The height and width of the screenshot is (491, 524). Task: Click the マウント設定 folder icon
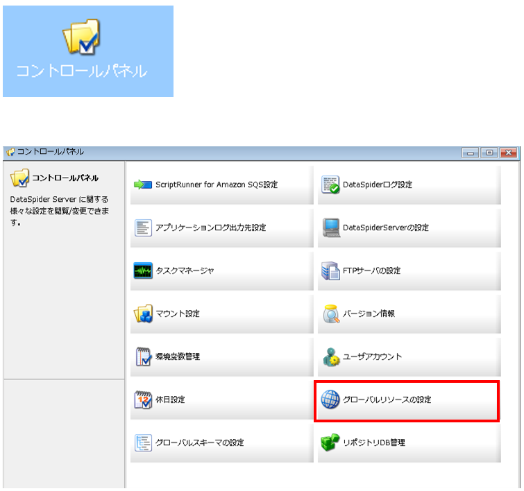[142, 314]
